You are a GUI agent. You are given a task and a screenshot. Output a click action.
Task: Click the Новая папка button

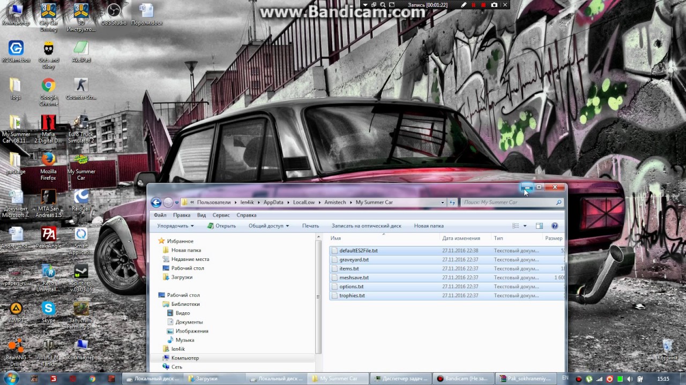click(429, 226)
